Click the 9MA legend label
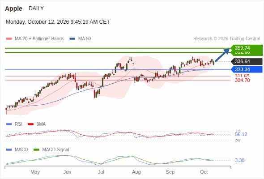Screen dimensions: 264x179 [41, 124]
